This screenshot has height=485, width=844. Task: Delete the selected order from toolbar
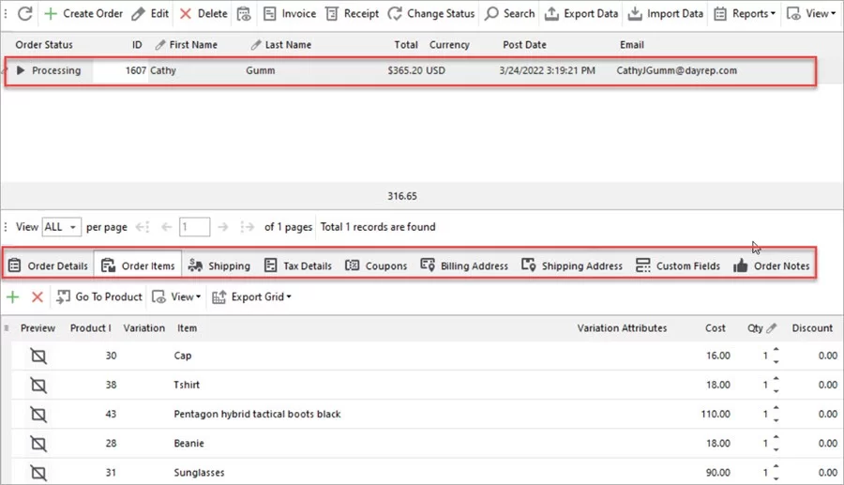tap(203, 14)
